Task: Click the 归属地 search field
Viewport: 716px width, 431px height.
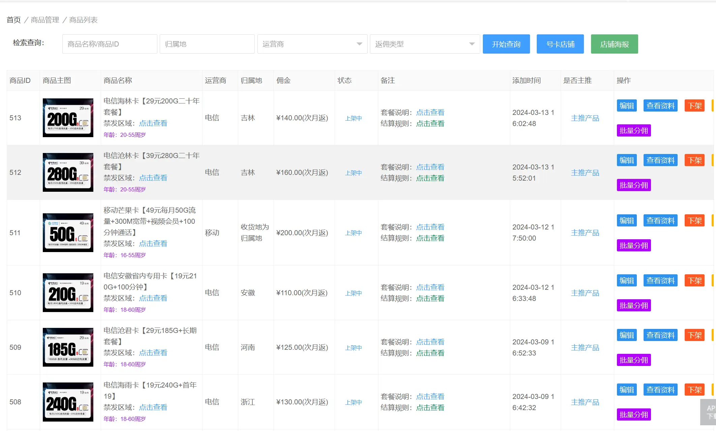Action: pyautogui.click(x=207, y=44)
